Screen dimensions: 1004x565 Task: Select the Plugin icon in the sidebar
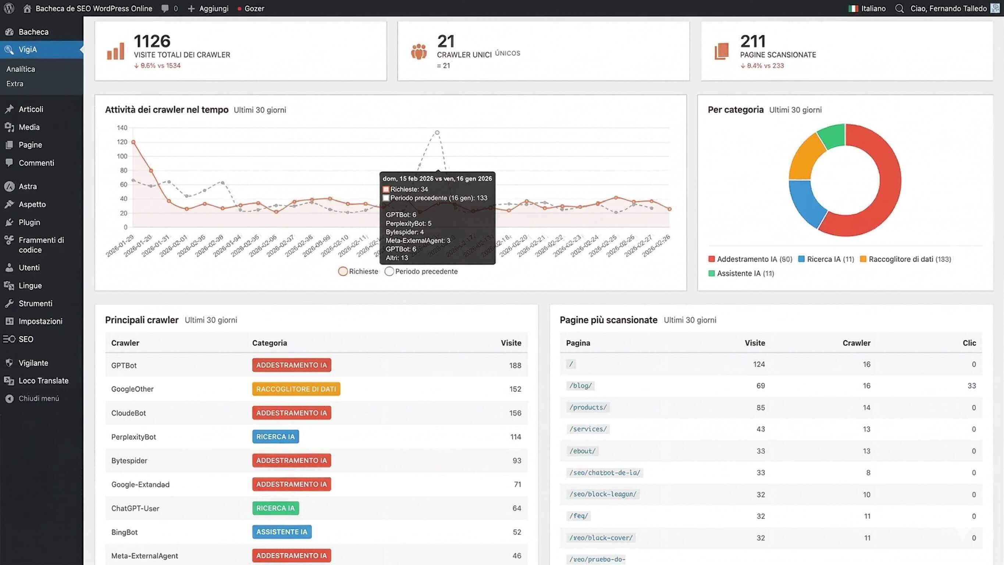[x=9, y=222]
